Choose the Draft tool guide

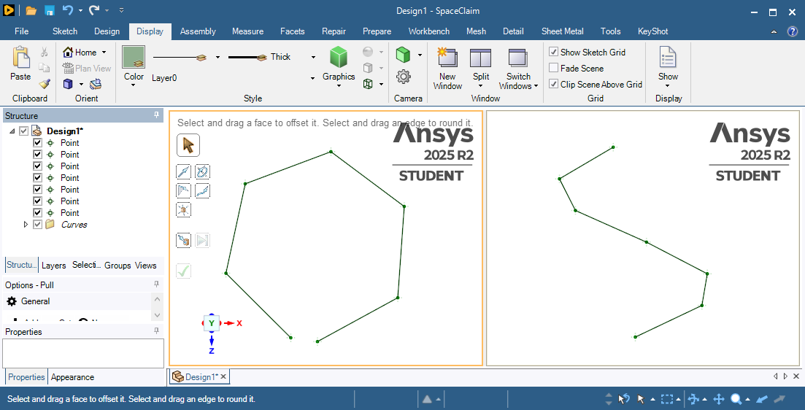coord(183,191)
